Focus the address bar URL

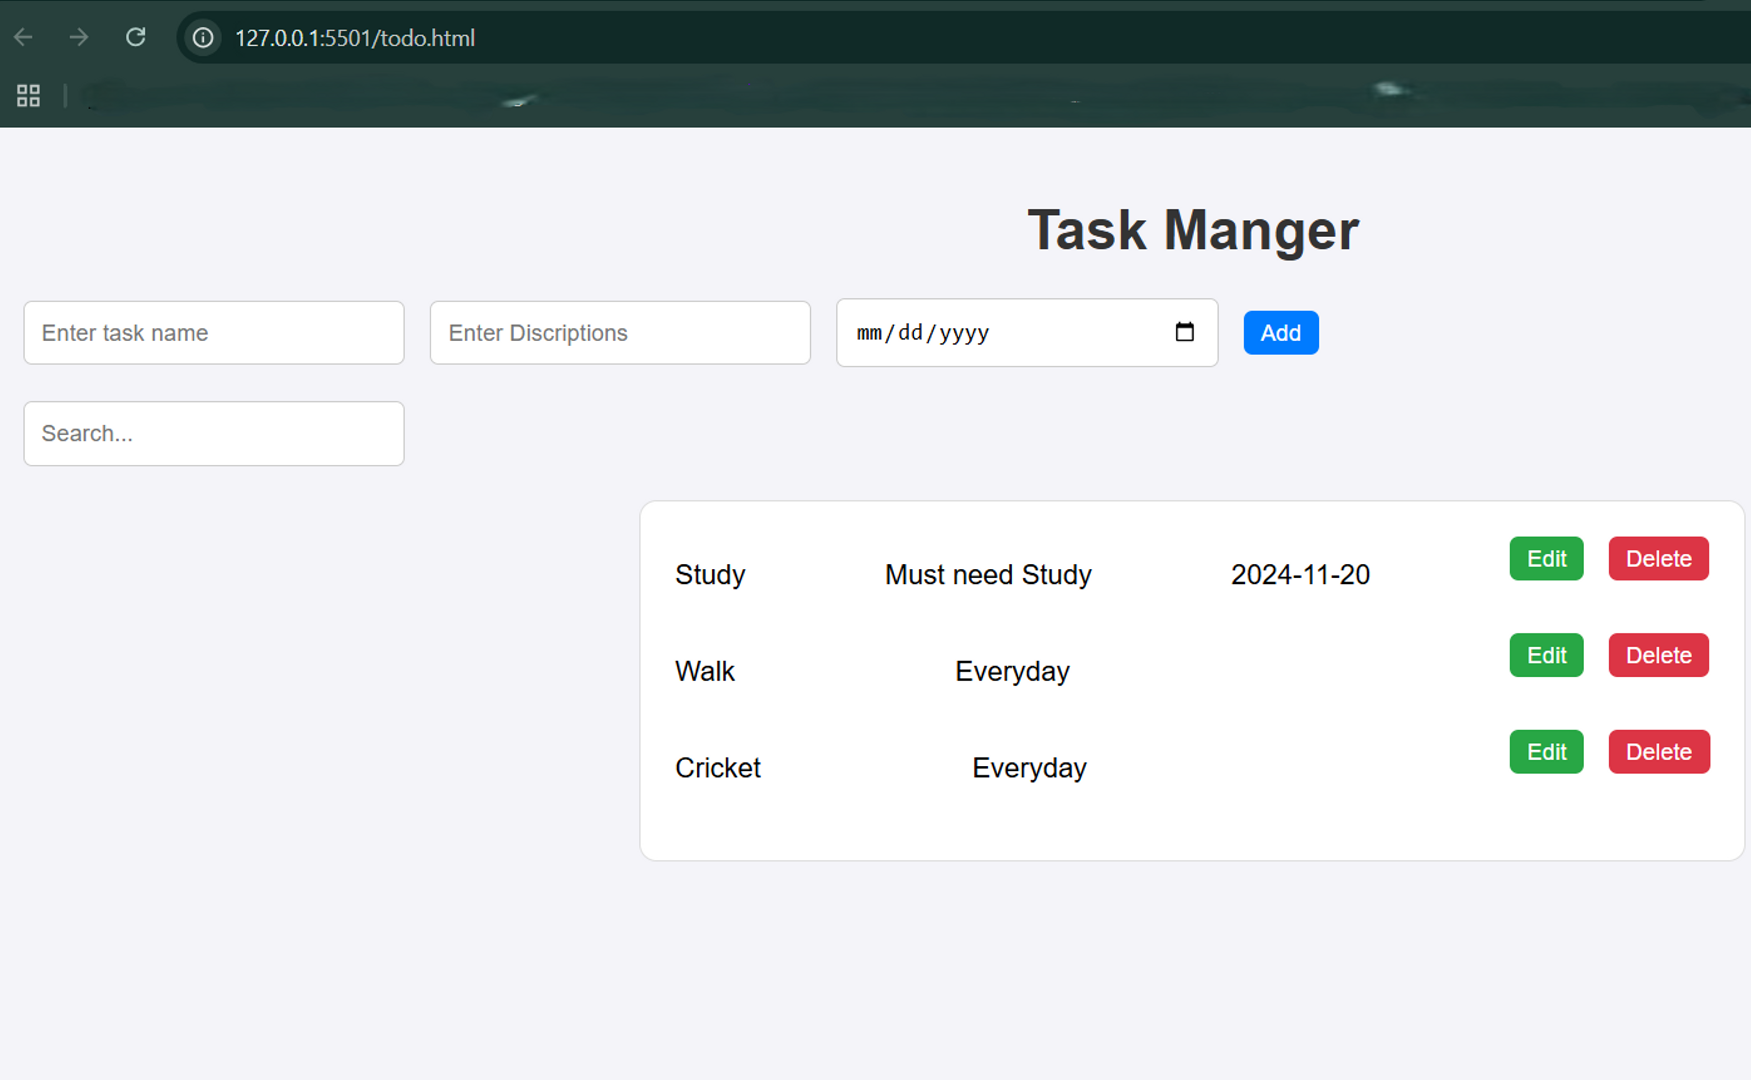[x=355, y=38]
